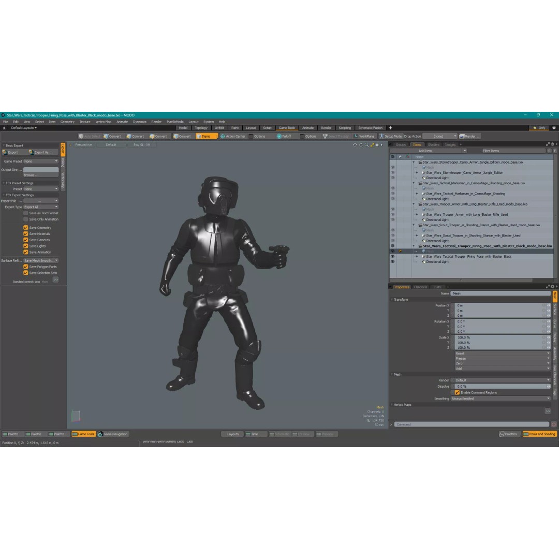
Task: Open the layout settings gear at top right
Action: [x=554, y=128]
